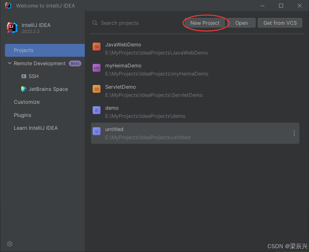Maximize the Welcome window
Viewport: 309px width, 252px height.
click(281, 6)
